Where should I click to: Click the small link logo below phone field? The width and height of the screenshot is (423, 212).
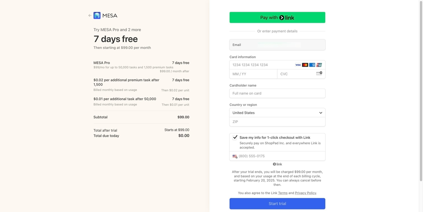[277, 164]
